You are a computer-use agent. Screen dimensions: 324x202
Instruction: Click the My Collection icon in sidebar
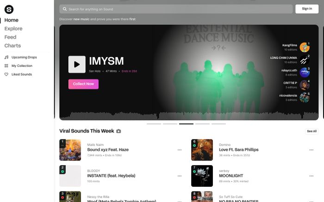coord(6,66)
